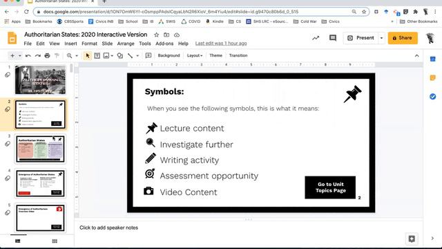Select slide 3 Authoritarian States thumbnail

40,149
